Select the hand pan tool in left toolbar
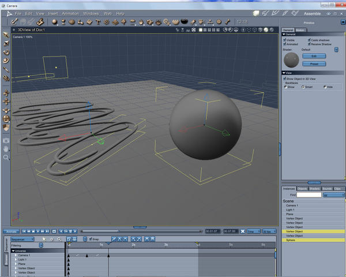The width and height of the screenshot is (346, 277). 6,149
